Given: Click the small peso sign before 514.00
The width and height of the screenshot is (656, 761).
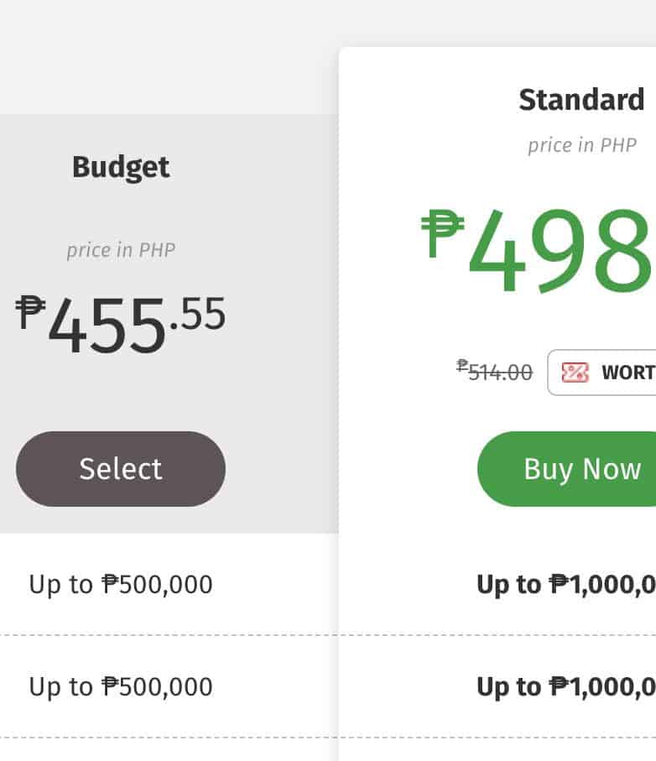Looking at the screenshot, I should coord(462,366).
